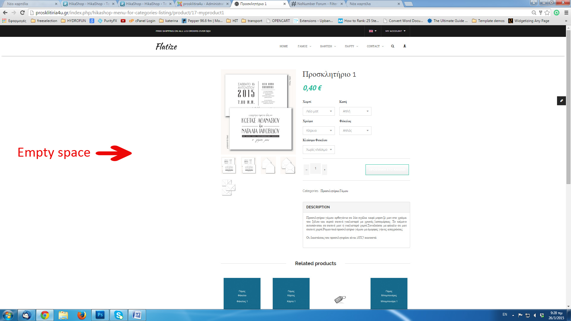Viewport: 571px width, 321px height.
Task: Switch to the NoNumber Forum browser tab
Action: 317,4
